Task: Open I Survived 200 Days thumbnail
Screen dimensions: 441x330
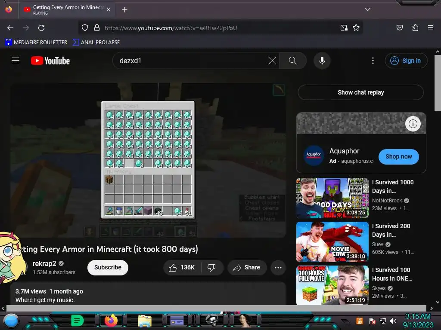Action: 332,242
